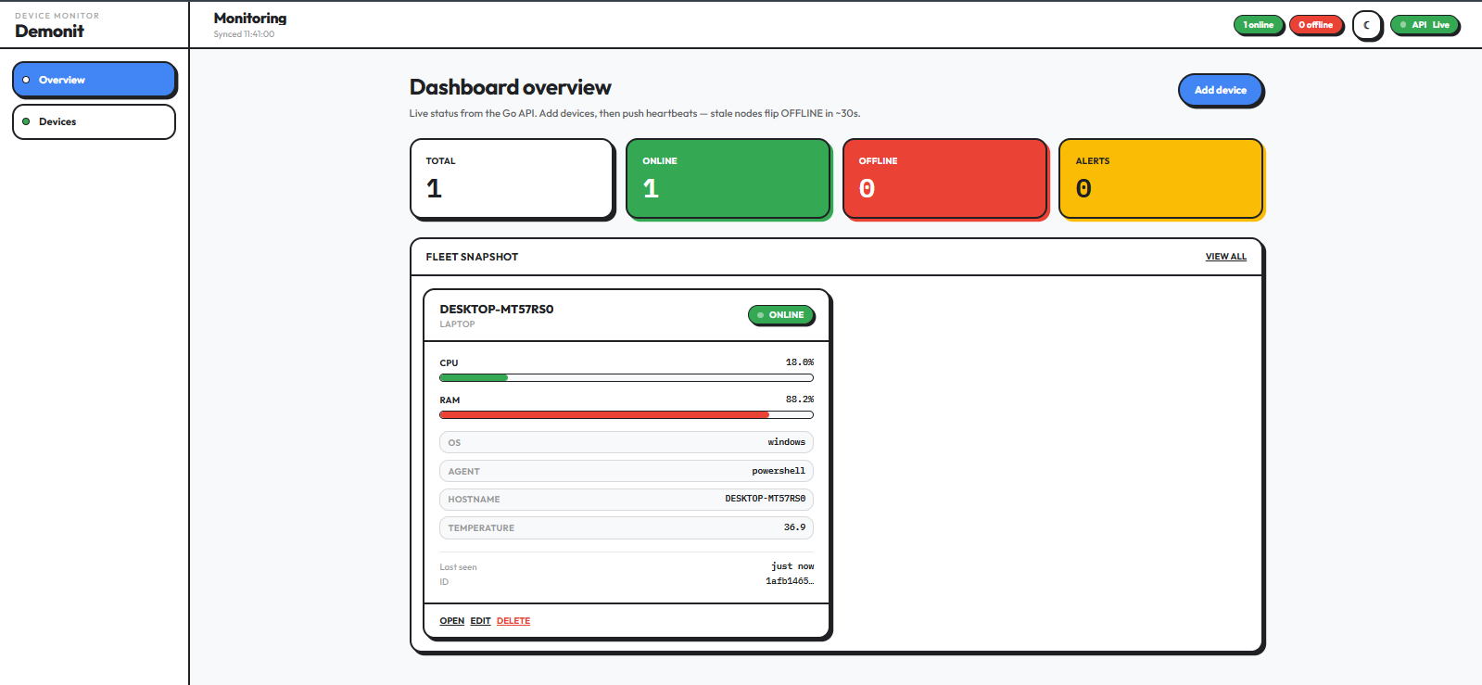This screenshot has height=685, width=1482.
Task: Click the FLEET SNAPSHOT heading
Action: coord(472,257)
